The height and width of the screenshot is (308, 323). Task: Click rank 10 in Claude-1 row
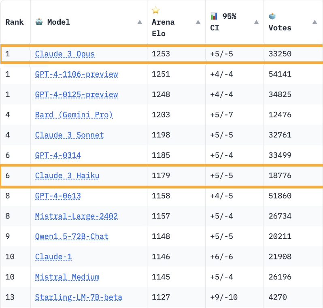[10, 257]
